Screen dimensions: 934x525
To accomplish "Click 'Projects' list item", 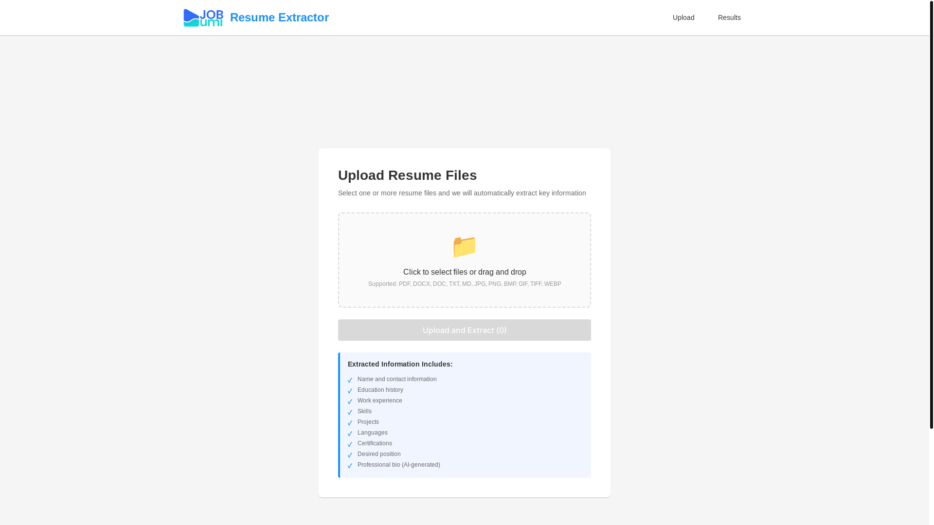I will [368, 422].
